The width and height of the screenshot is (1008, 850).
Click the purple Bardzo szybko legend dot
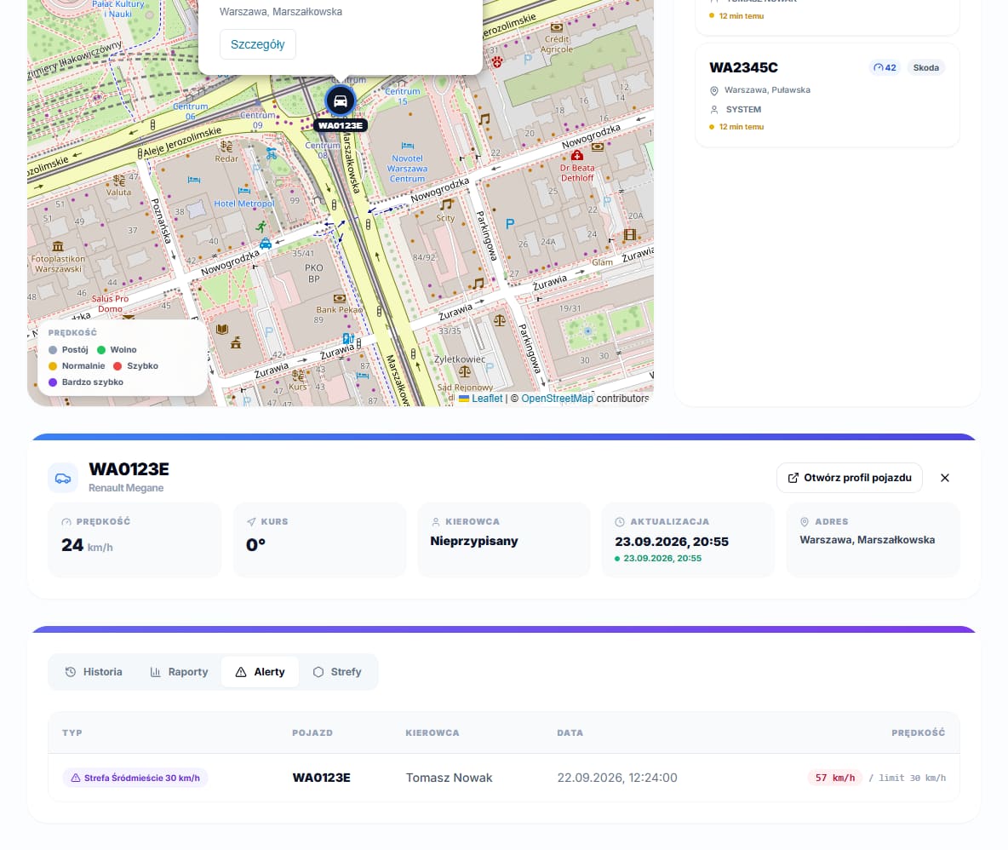(53, 382)
